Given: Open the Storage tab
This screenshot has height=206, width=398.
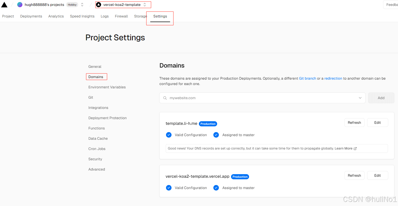Looking at the screenshot, I should tap(140, 16).
